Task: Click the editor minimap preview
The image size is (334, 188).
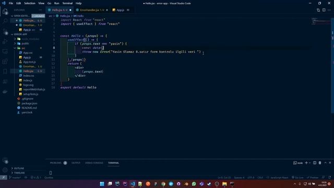Action: tap(321, 21)
